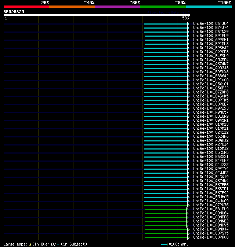
Task: Open the UniRef100_C6TJC4 hit label
Action: 211,23
